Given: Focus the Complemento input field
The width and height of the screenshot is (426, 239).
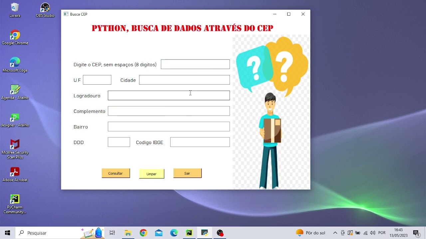Looking at the screenshot, I should (169, 111).
